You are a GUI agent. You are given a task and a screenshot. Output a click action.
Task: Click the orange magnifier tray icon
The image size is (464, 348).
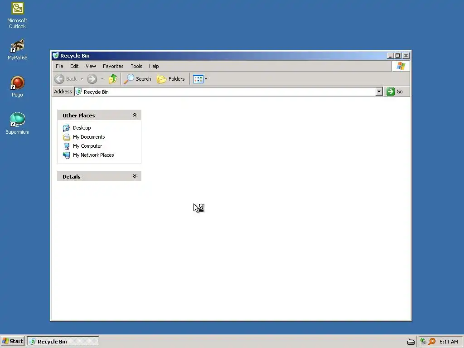tap(432, 342)
